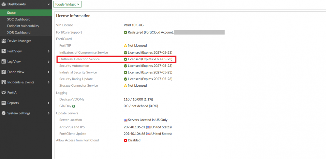Viewport: 326px width, 159px height.
Task: Click the Incidents & Events icon
Action: click(x=3, y=82)
